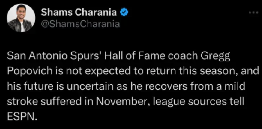This screenshot has width=262, height=129.
Task: Open Shams Charania's profile picture
Action: (x=21, y=18)
